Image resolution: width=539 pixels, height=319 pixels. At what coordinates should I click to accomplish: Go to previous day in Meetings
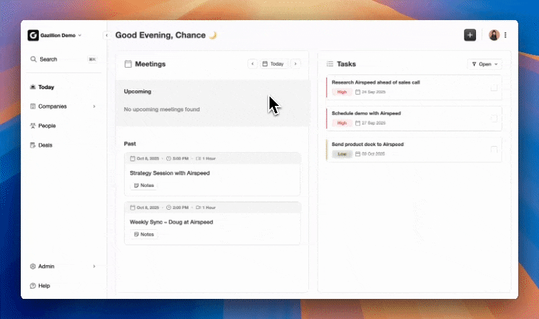[253, 64]
